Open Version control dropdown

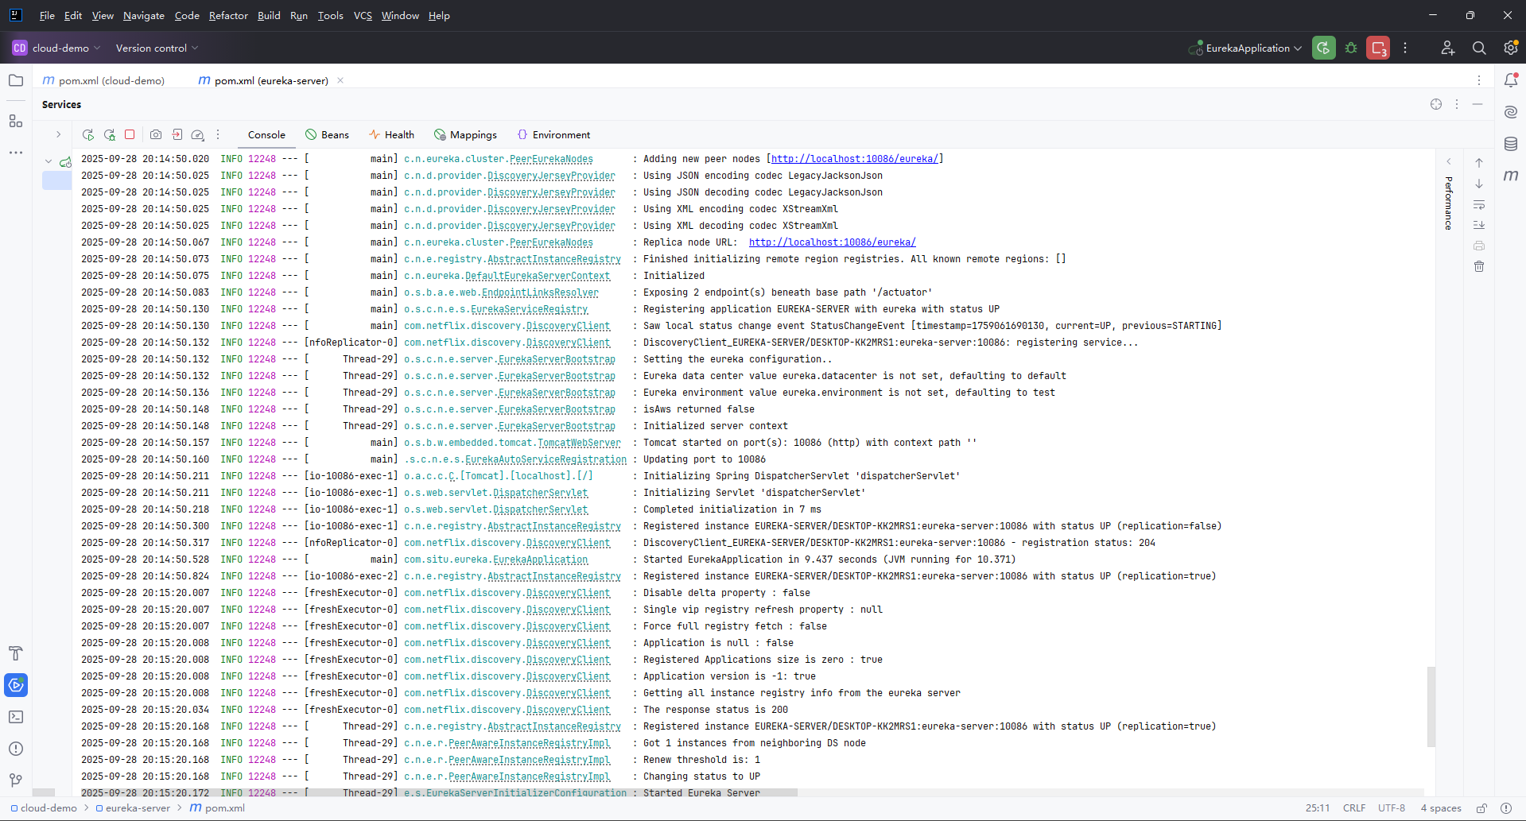(x=157, y=48)
